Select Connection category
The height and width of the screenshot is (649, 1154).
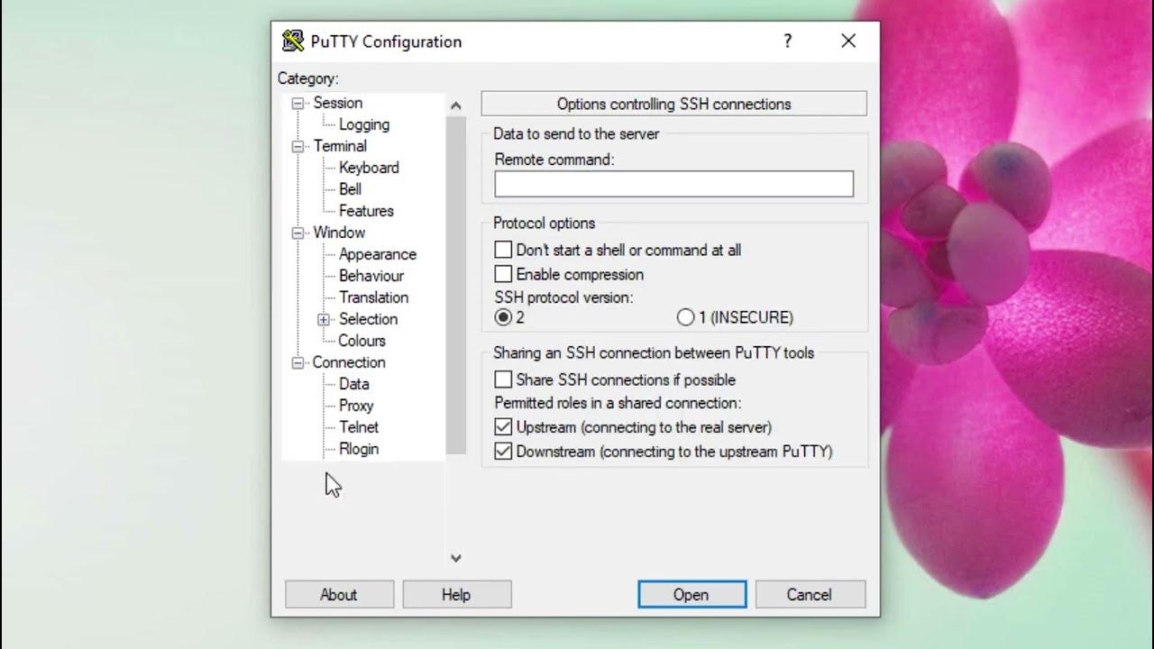click(x=349, y=362)
